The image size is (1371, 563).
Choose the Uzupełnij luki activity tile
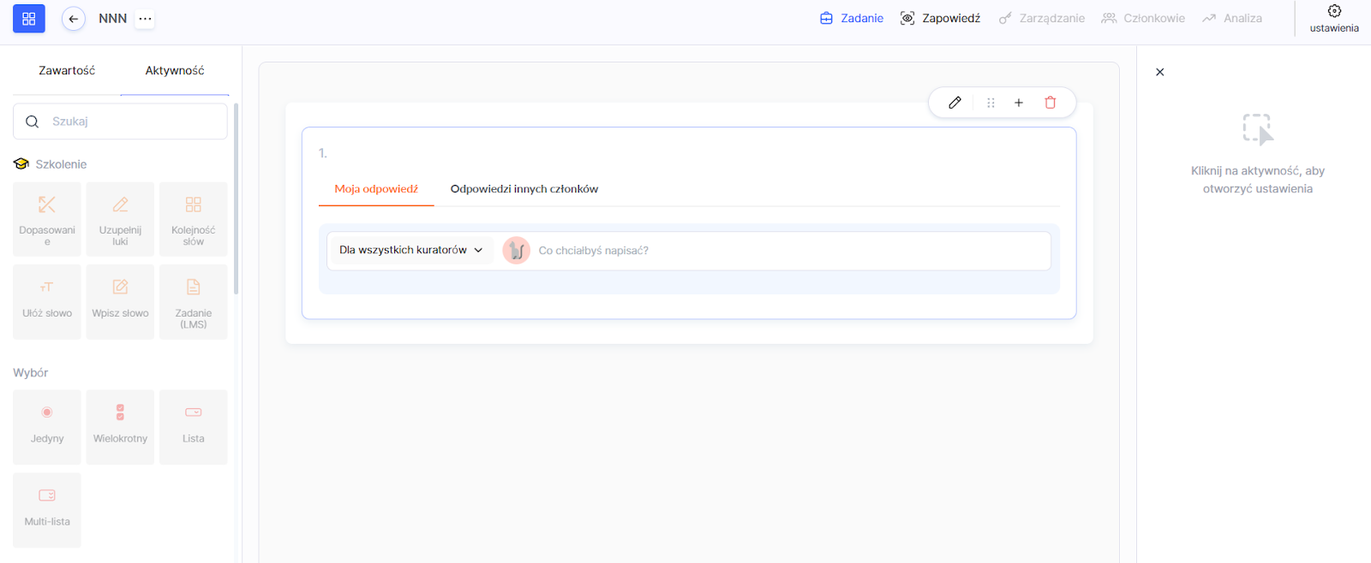pyautogui.click(x=120, y=219)
